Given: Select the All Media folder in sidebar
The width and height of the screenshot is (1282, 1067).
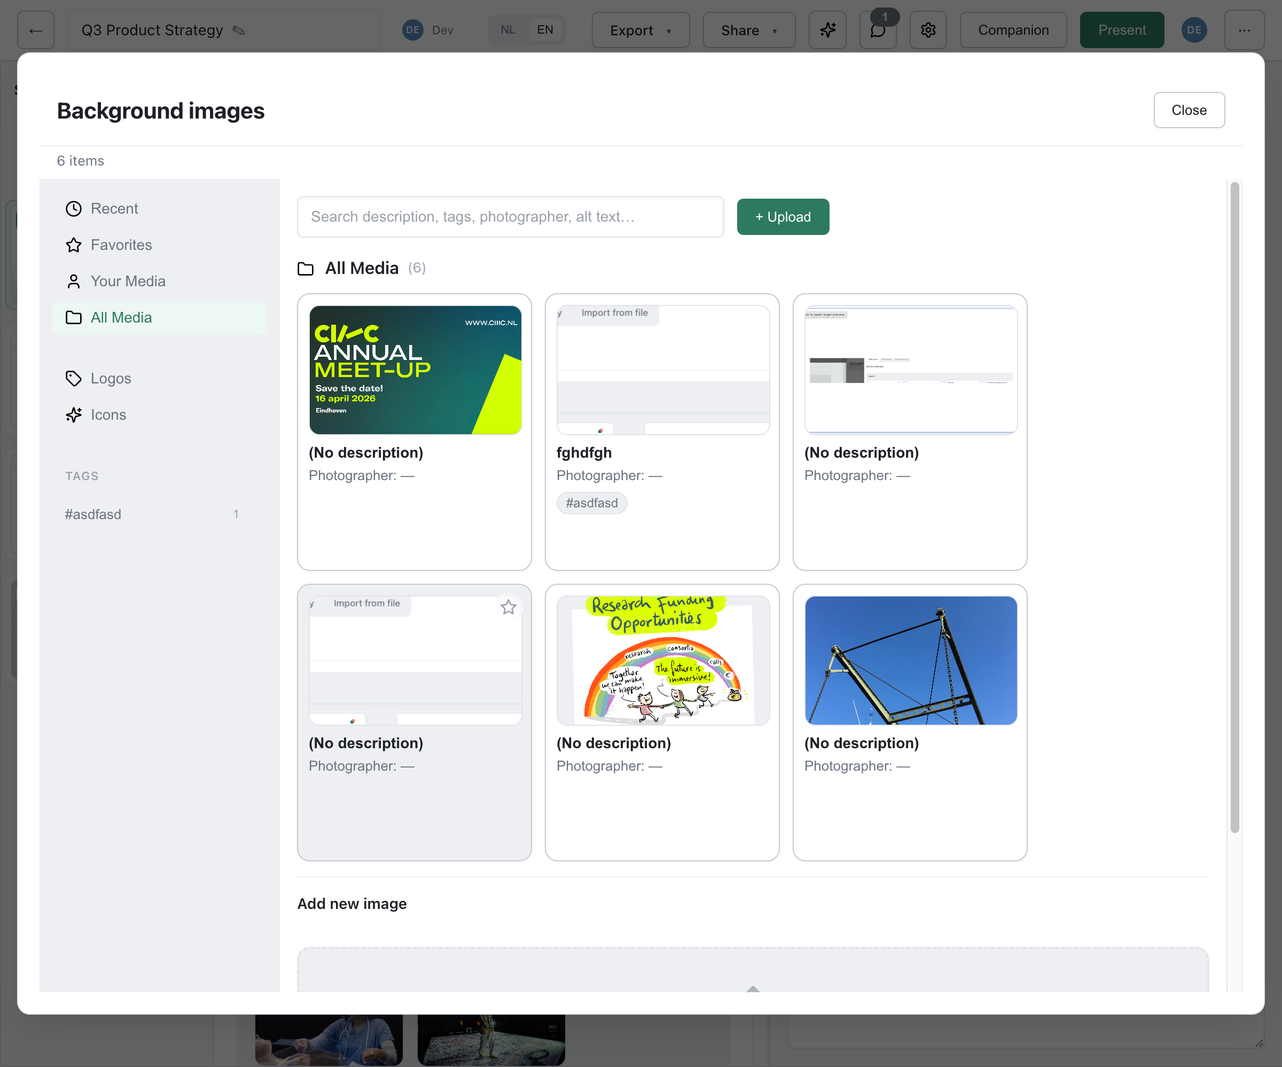Looking at the screenshot, I should [x=159, y=317].
